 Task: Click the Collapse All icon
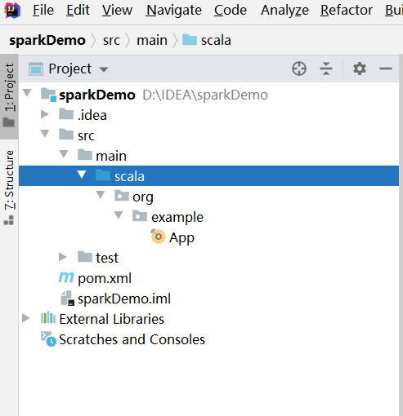tap(326, 69)
